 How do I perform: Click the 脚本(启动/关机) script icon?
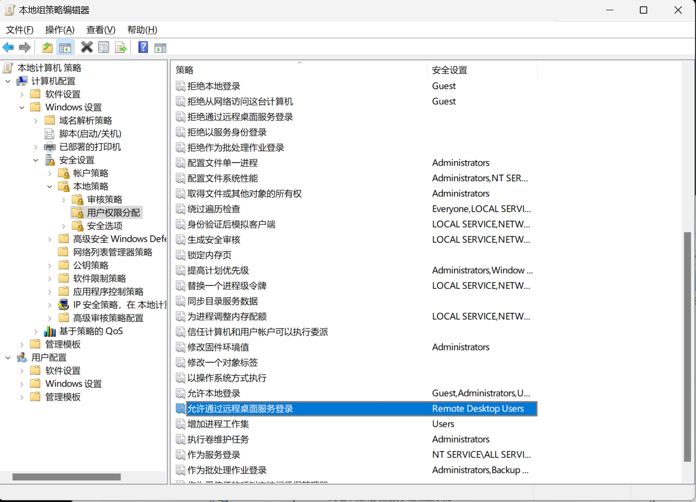pos(50,134)
